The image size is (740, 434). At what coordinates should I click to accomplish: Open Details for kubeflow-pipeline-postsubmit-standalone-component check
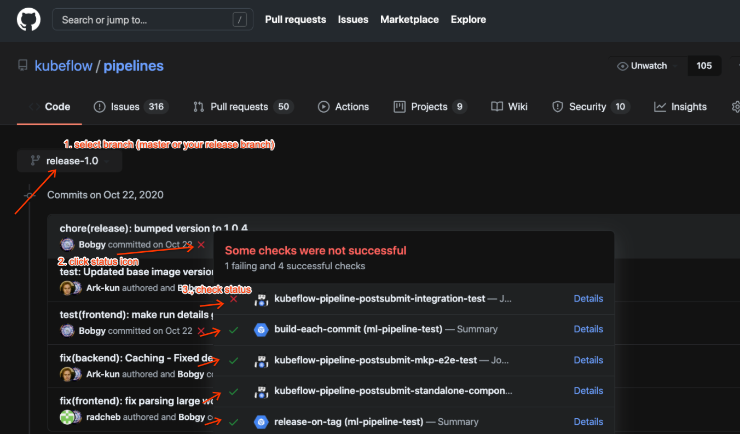[588, 391]
